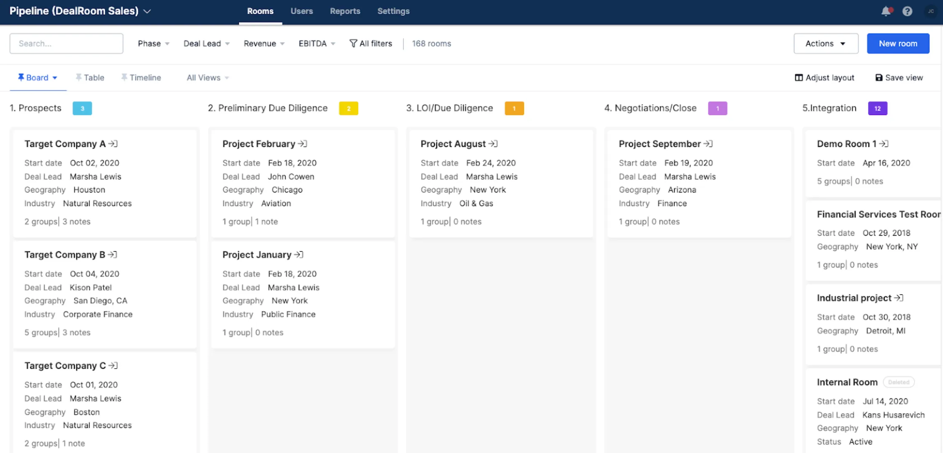The height and width of the screenshot is (453, 943).
Task: Enter Project August via its arrow icon
Action: (x=493, y=144)
